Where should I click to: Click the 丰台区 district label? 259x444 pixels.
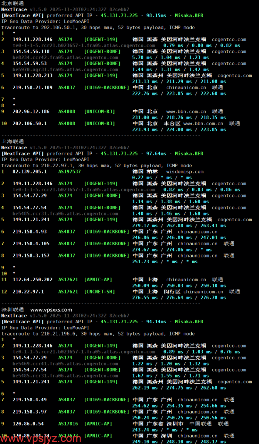point(172,123)
